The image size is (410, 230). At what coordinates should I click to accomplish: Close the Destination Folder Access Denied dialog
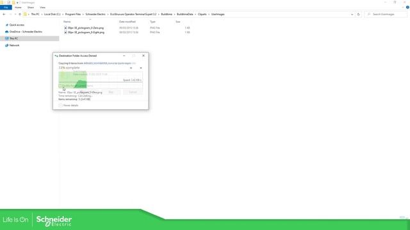click(x=143, y=56)
